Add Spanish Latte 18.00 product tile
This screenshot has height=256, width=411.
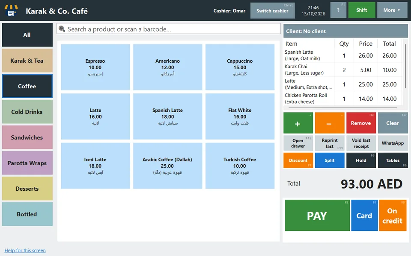point(168,116)
